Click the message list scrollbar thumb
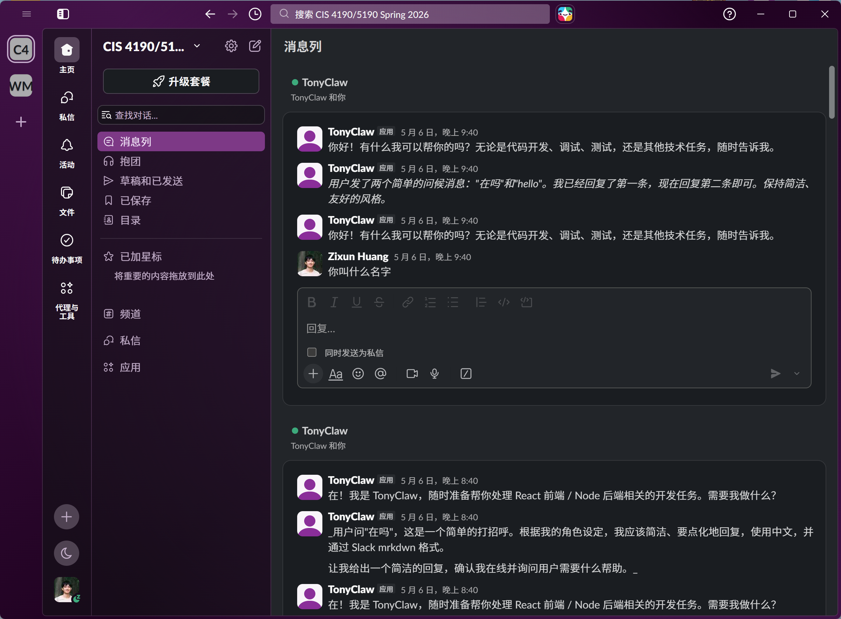The image size is (841, 619). tap(832, 92)
